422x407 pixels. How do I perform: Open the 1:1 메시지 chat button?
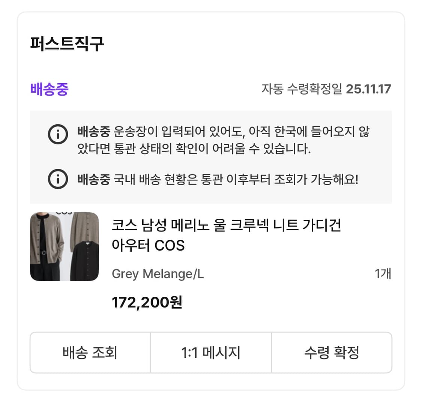click(211, 353)
